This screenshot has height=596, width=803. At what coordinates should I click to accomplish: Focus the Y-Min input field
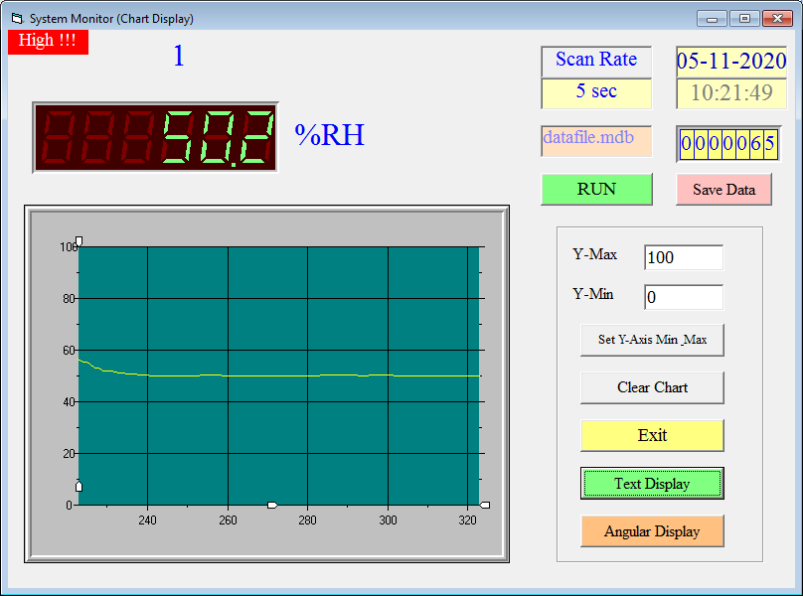pyautogui.click(x=683, y=297)
